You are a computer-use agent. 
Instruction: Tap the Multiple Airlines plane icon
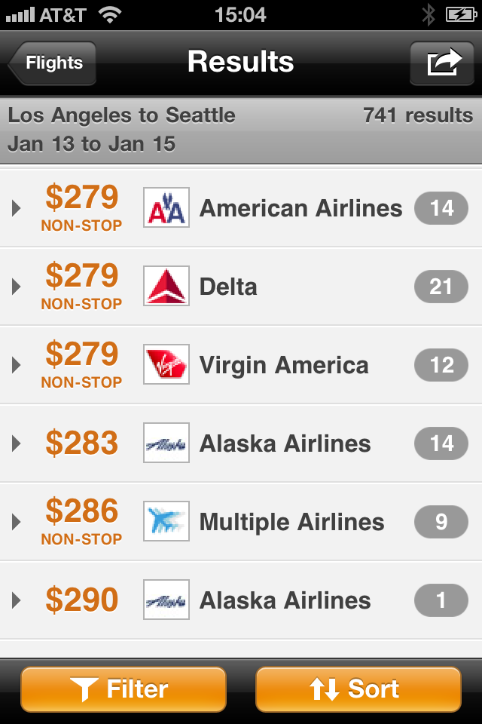pyautogui.click(x=166, y=522)
